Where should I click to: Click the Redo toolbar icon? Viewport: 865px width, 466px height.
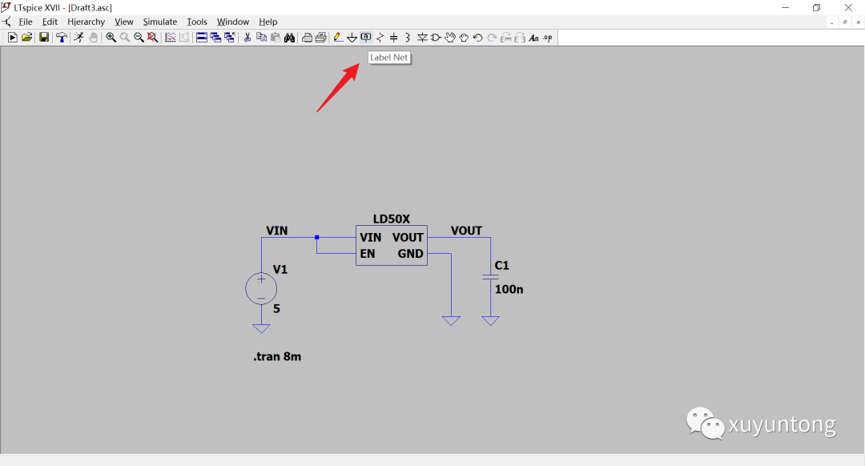click(x=492, y=38)
